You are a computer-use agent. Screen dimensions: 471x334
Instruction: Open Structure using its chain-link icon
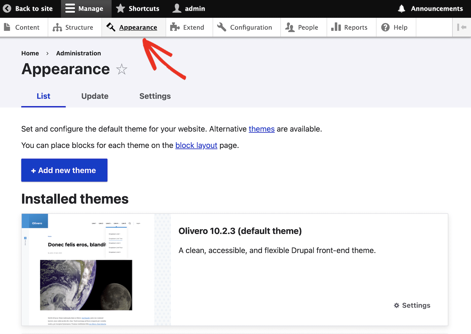pyautogui.click(x=56, y=27)
